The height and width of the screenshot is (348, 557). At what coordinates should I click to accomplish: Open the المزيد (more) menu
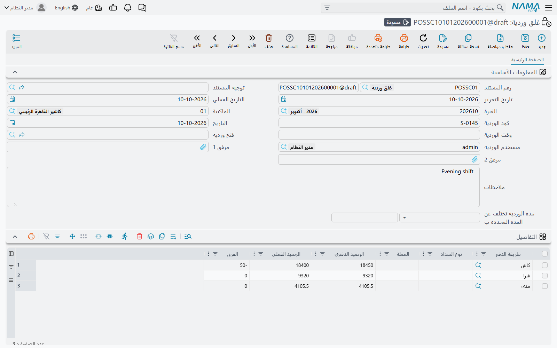tap(16, 41)
